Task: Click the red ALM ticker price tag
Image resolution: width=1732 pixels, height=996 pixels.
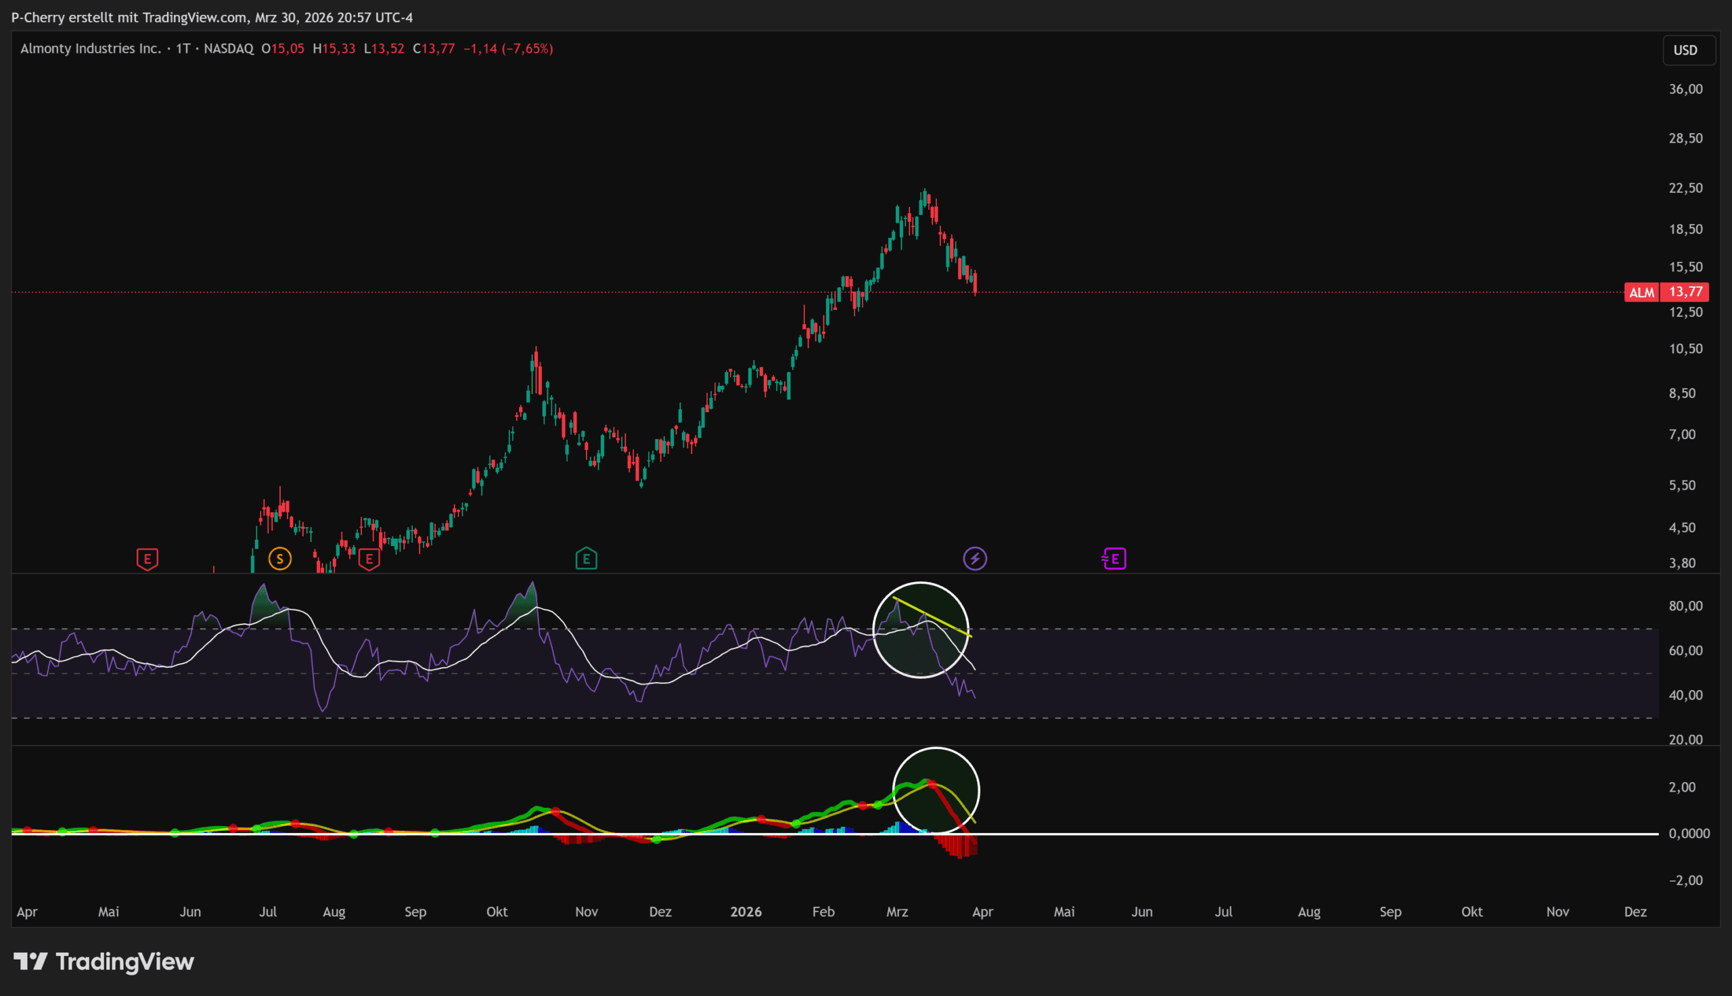Action: pyautogui.click(x=1641, y=293)
